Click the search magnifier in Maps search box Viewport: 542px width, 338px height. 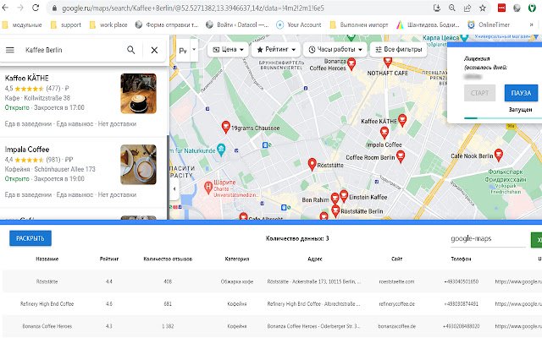pyautogui.click(x=131, y=50)
